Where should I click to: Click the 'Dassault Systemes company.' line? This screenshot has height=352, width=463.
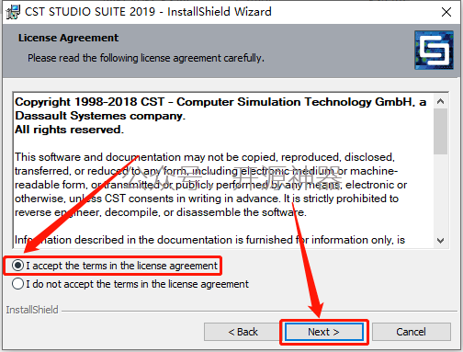[100, 116]
